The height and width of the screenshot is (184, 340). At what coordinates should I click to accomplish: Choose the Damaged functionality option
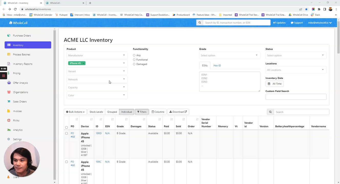click(134, 64)
